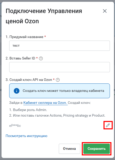Focus the name field containing тест
115x160 pixels.
(x=60, y=46)
